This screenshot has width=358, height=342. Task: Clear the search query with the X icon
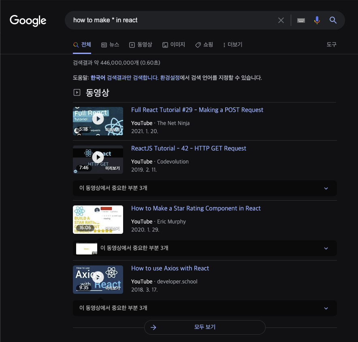tap(281, 20)
